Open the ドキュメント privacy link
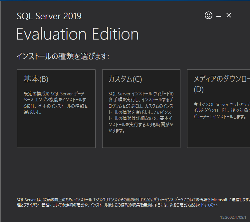 [209, 205]
